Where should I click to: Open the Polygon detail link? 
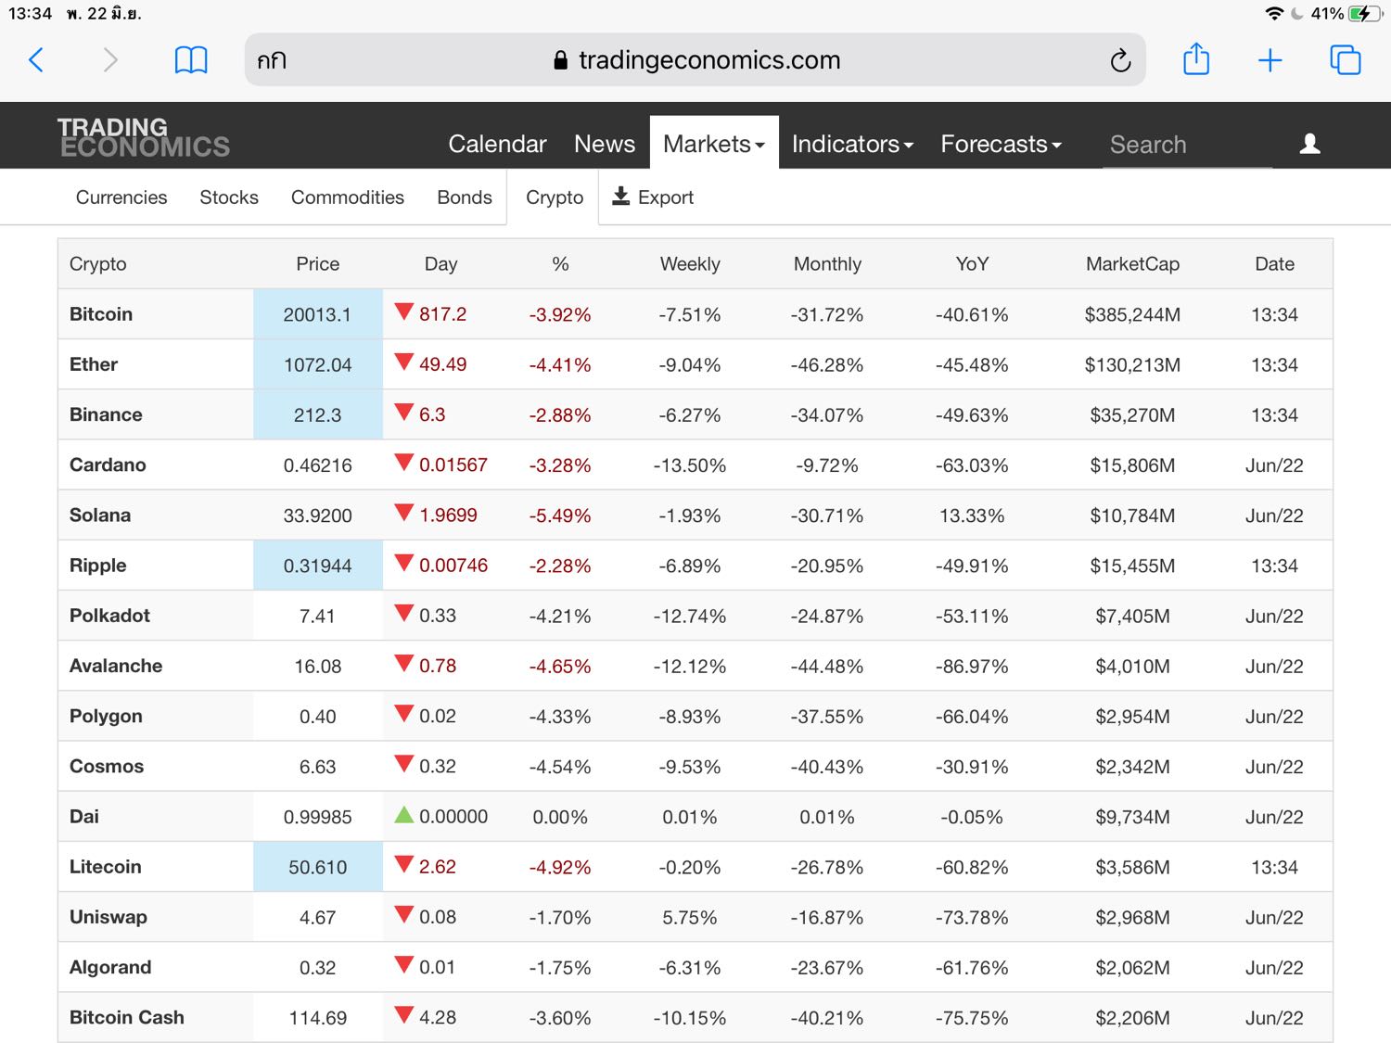coord(106,717)
